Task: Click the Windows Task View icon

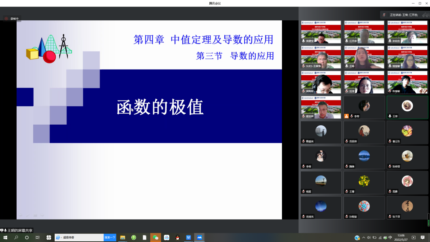Action: pos(38,238)
